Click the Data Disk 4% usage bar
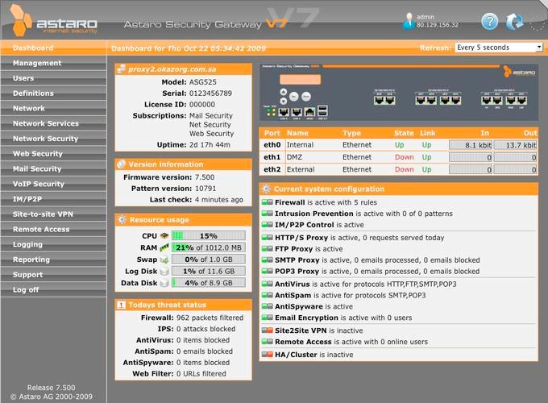This screenshot has height=403, width=548. [208, 283]
